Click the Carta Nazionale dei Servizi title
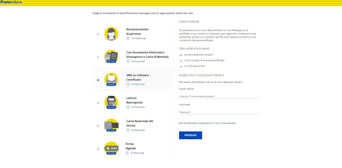Screen dimensions: 342x168 [x=140, y=123]
